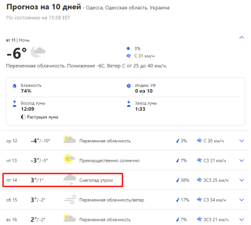Screen dimensions: 251x225
Task: Click the 'чт 13' day label
Action: point(12,161)
